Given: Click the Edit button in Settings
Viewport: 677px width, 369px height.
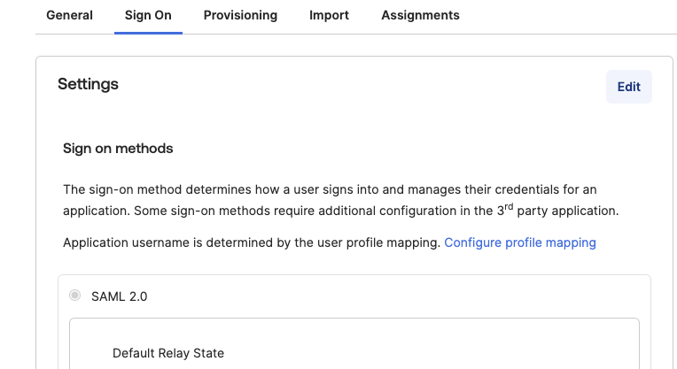Looking at the screenshot, I should pos(628,87).
